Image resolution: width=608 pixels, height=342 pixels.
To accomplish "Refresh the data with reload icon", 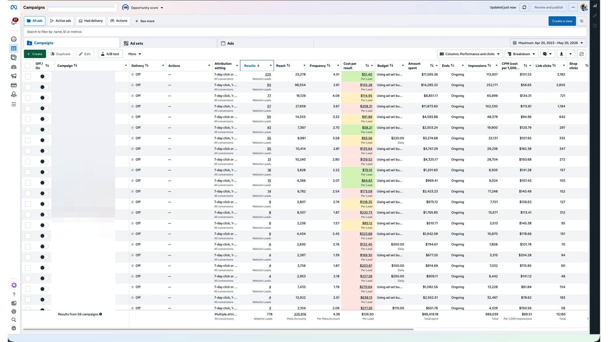I will (524, 7).
